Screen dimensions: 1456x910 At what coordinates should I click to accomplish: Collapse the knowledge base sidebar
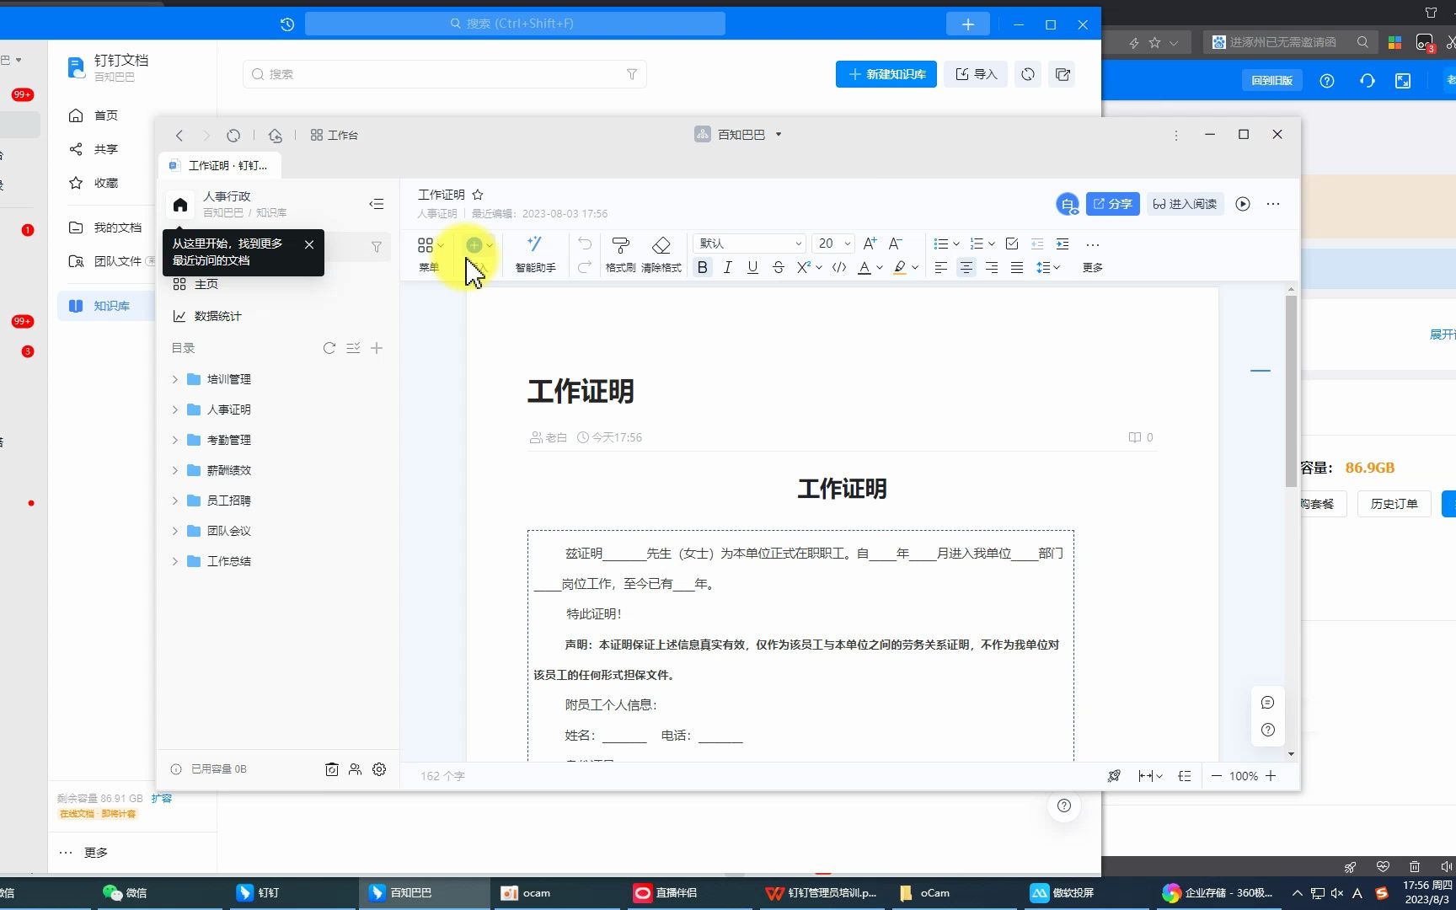coord(377,204)
